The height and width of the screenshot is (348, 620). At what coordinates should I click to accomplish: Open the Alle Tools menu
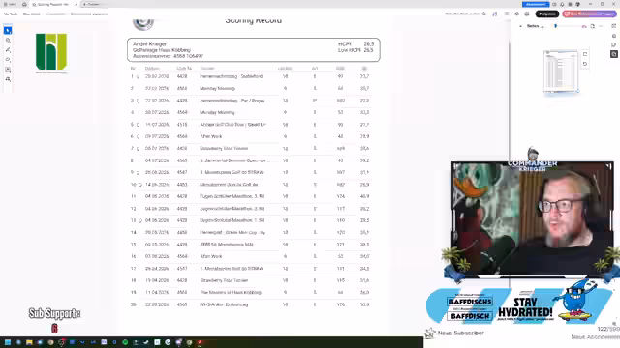(11, 14)
